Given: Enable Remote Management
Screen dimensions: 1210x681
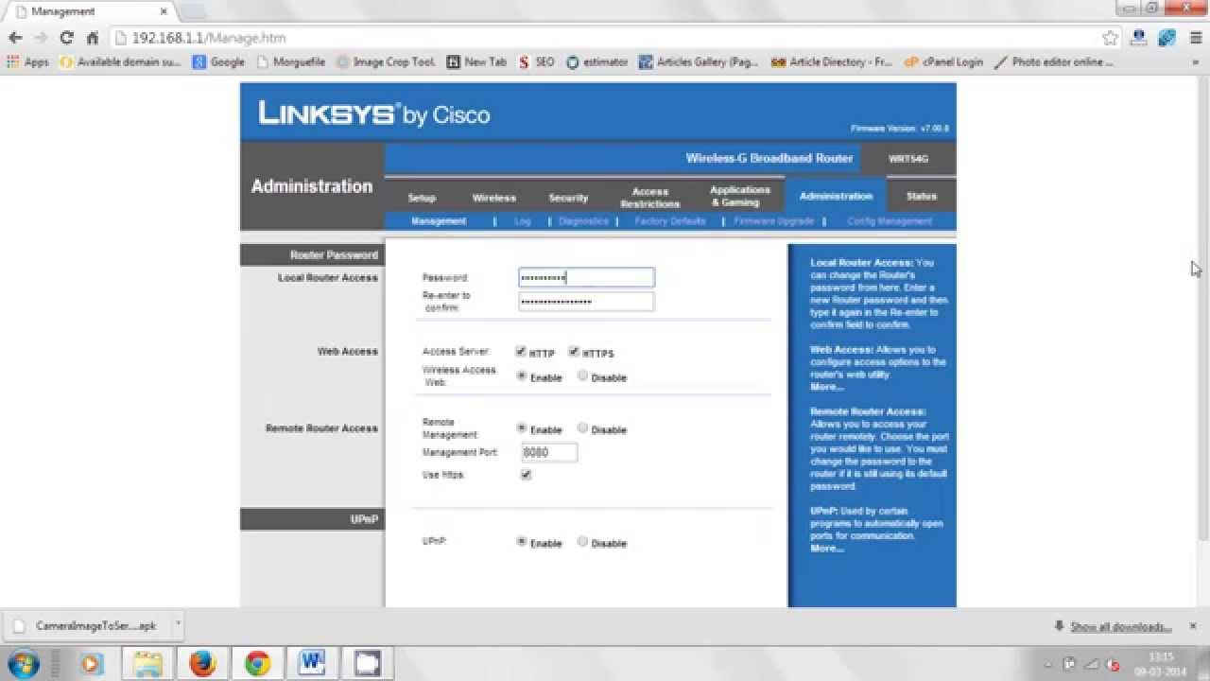Looking at the screenshot, I should 521,428.
